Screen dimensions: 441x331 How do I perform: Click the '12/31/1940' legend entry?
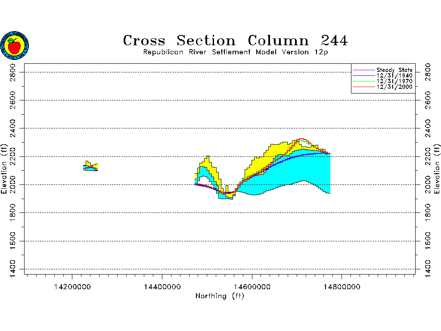coord(394,75)
